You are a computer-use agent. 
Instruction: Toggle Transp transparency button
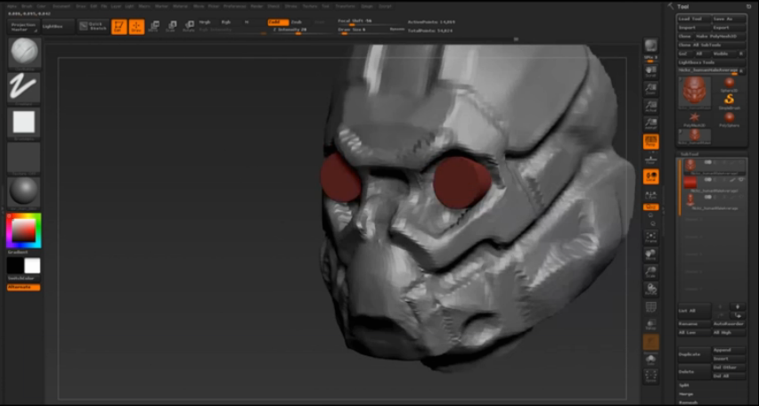point(651,324)
